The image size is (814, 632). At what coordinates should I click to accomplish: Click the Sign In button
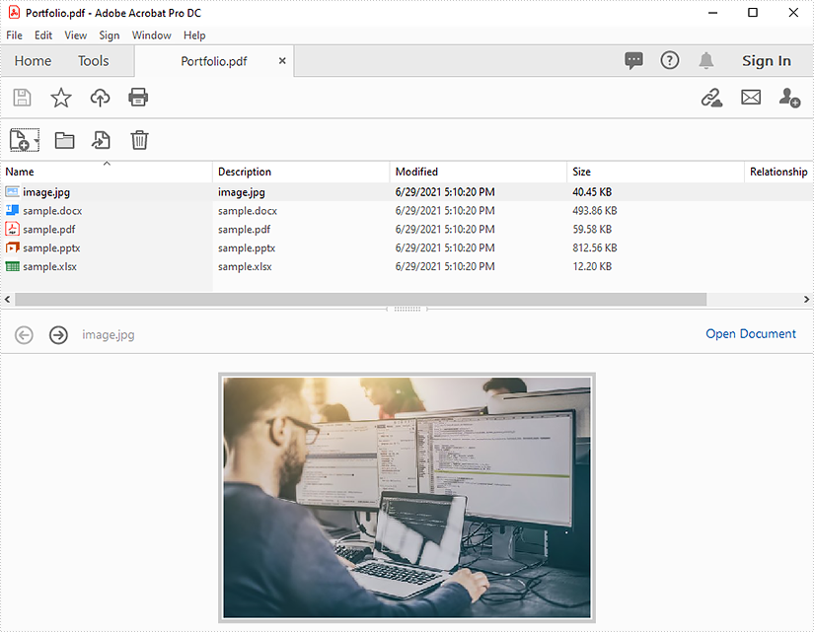767,61
